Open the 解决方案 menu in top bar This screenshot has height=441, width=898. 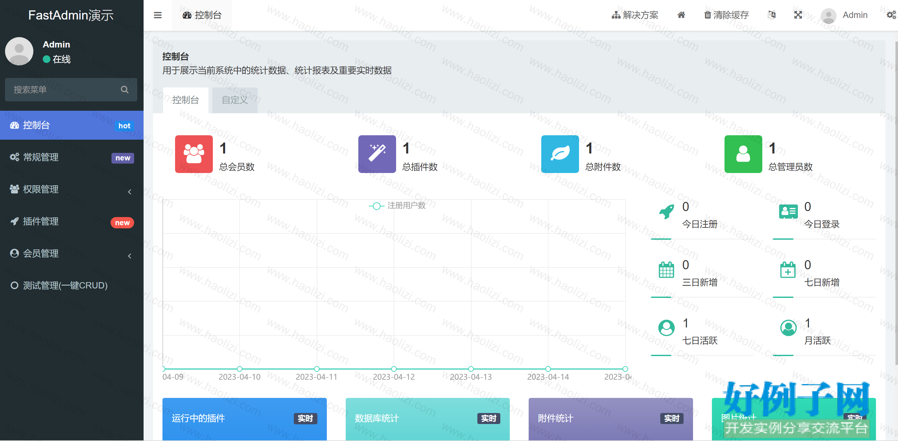(635, 15)
